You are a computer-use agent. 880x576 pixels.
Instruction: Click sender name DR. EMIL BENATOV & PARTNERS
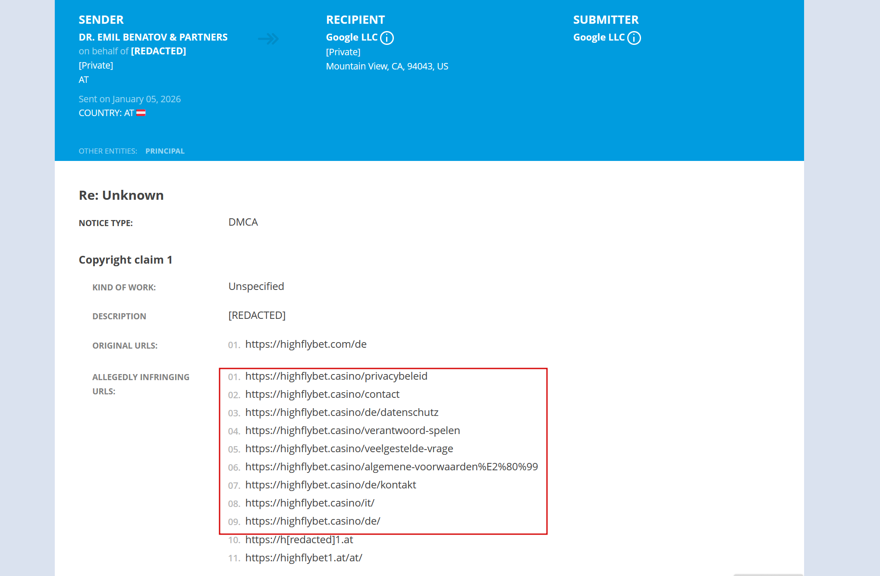tap(153, 37)
